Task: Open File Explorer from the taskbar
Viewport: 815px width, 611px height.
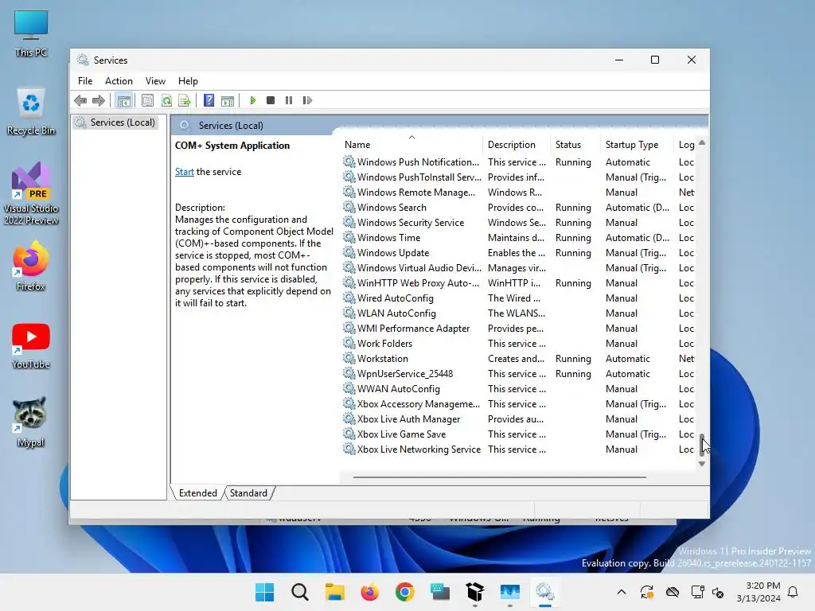Action: (x=335, y=592)
